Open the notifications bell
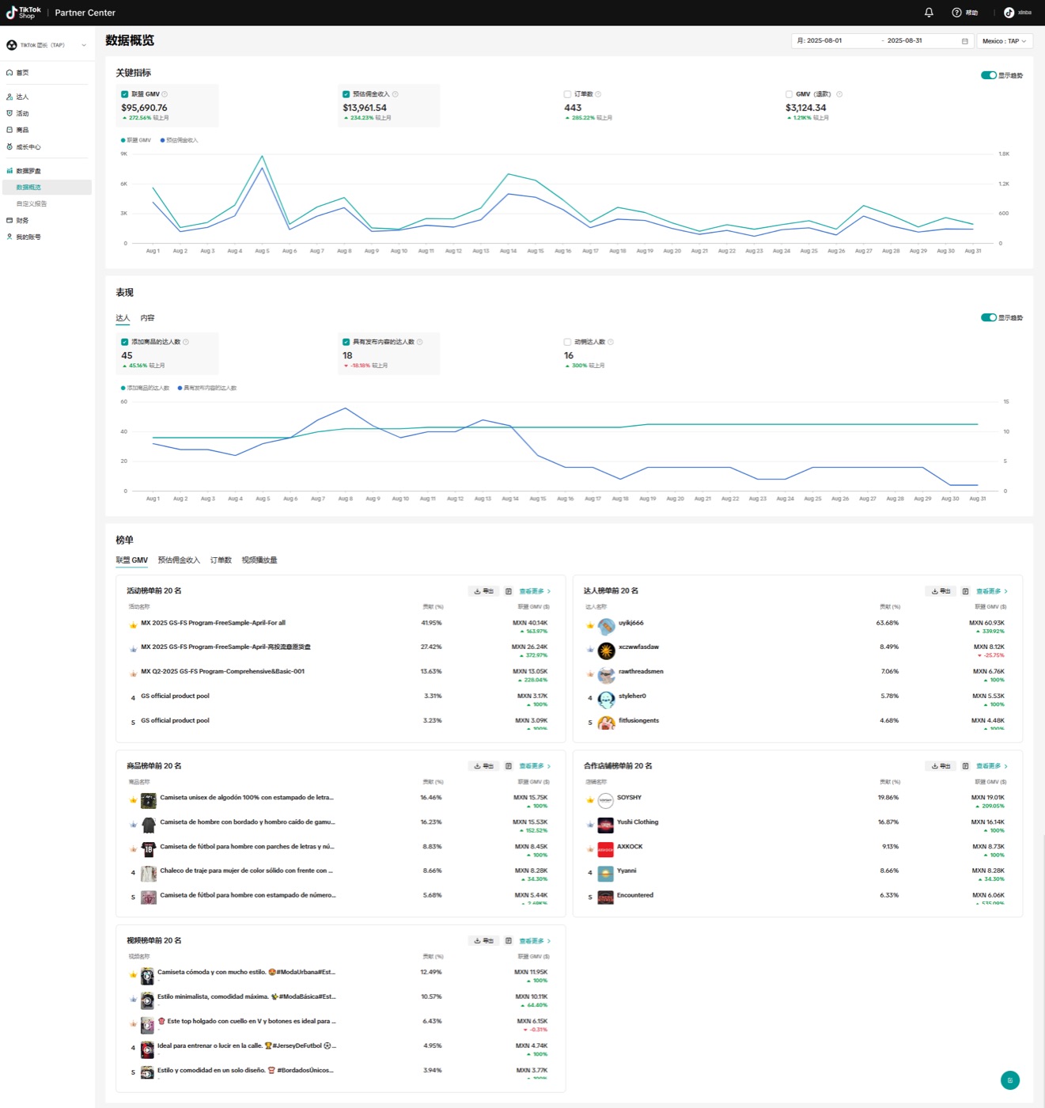The width and height of the screenshot is (1045, 1108). (x=929, y=13)
